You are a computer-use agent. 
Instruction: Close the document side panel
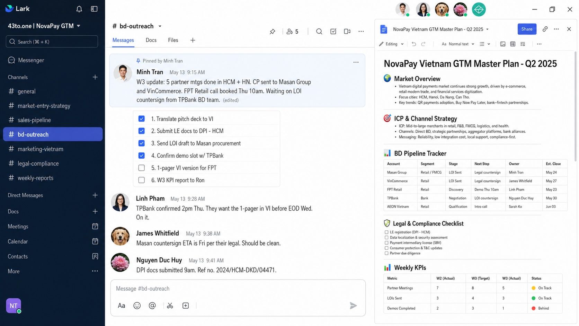point(569,29)
